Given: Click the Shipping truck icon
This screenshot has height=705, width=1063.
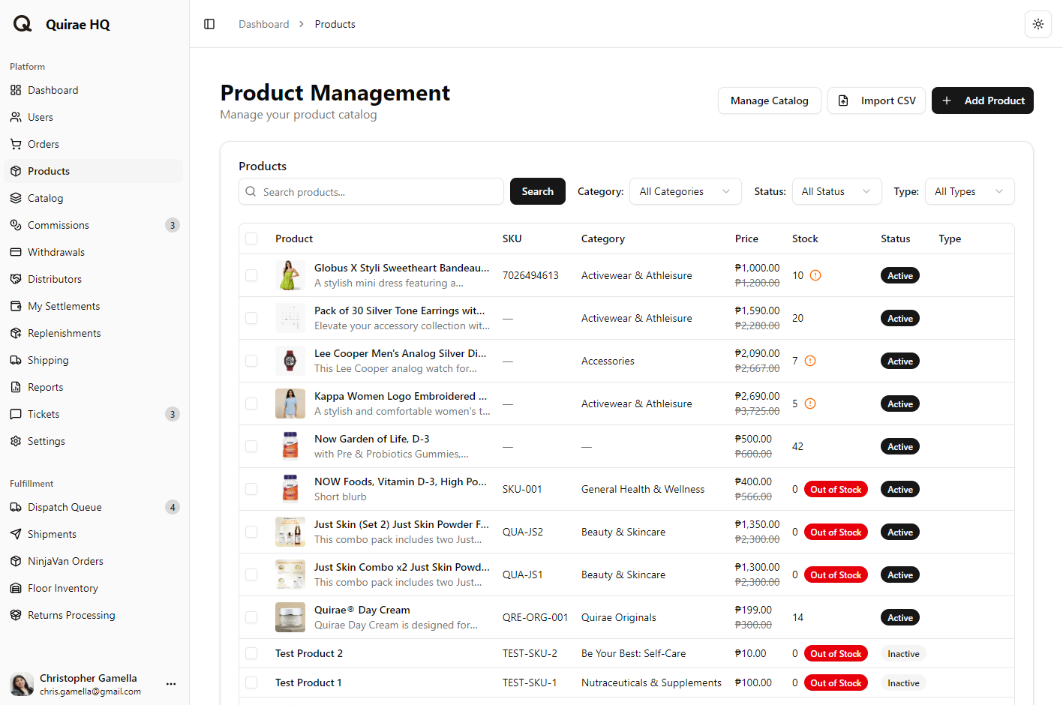Looking at the screenshot, I should point(16,360).
